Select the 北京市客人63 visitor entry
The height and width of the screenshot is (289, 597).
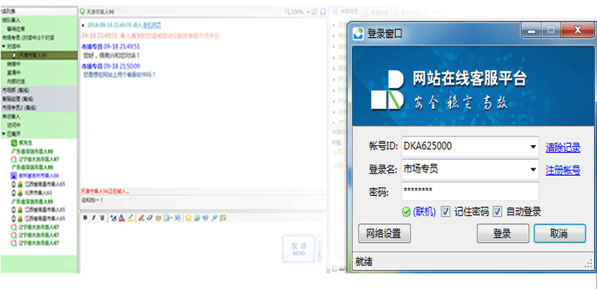tap(38, 193)
